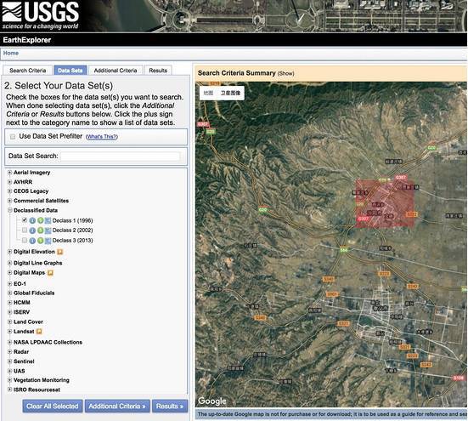Click green cost icon beside Declass 2 (2002)
This screenshot has width=468, height=421.
point(40,230)
